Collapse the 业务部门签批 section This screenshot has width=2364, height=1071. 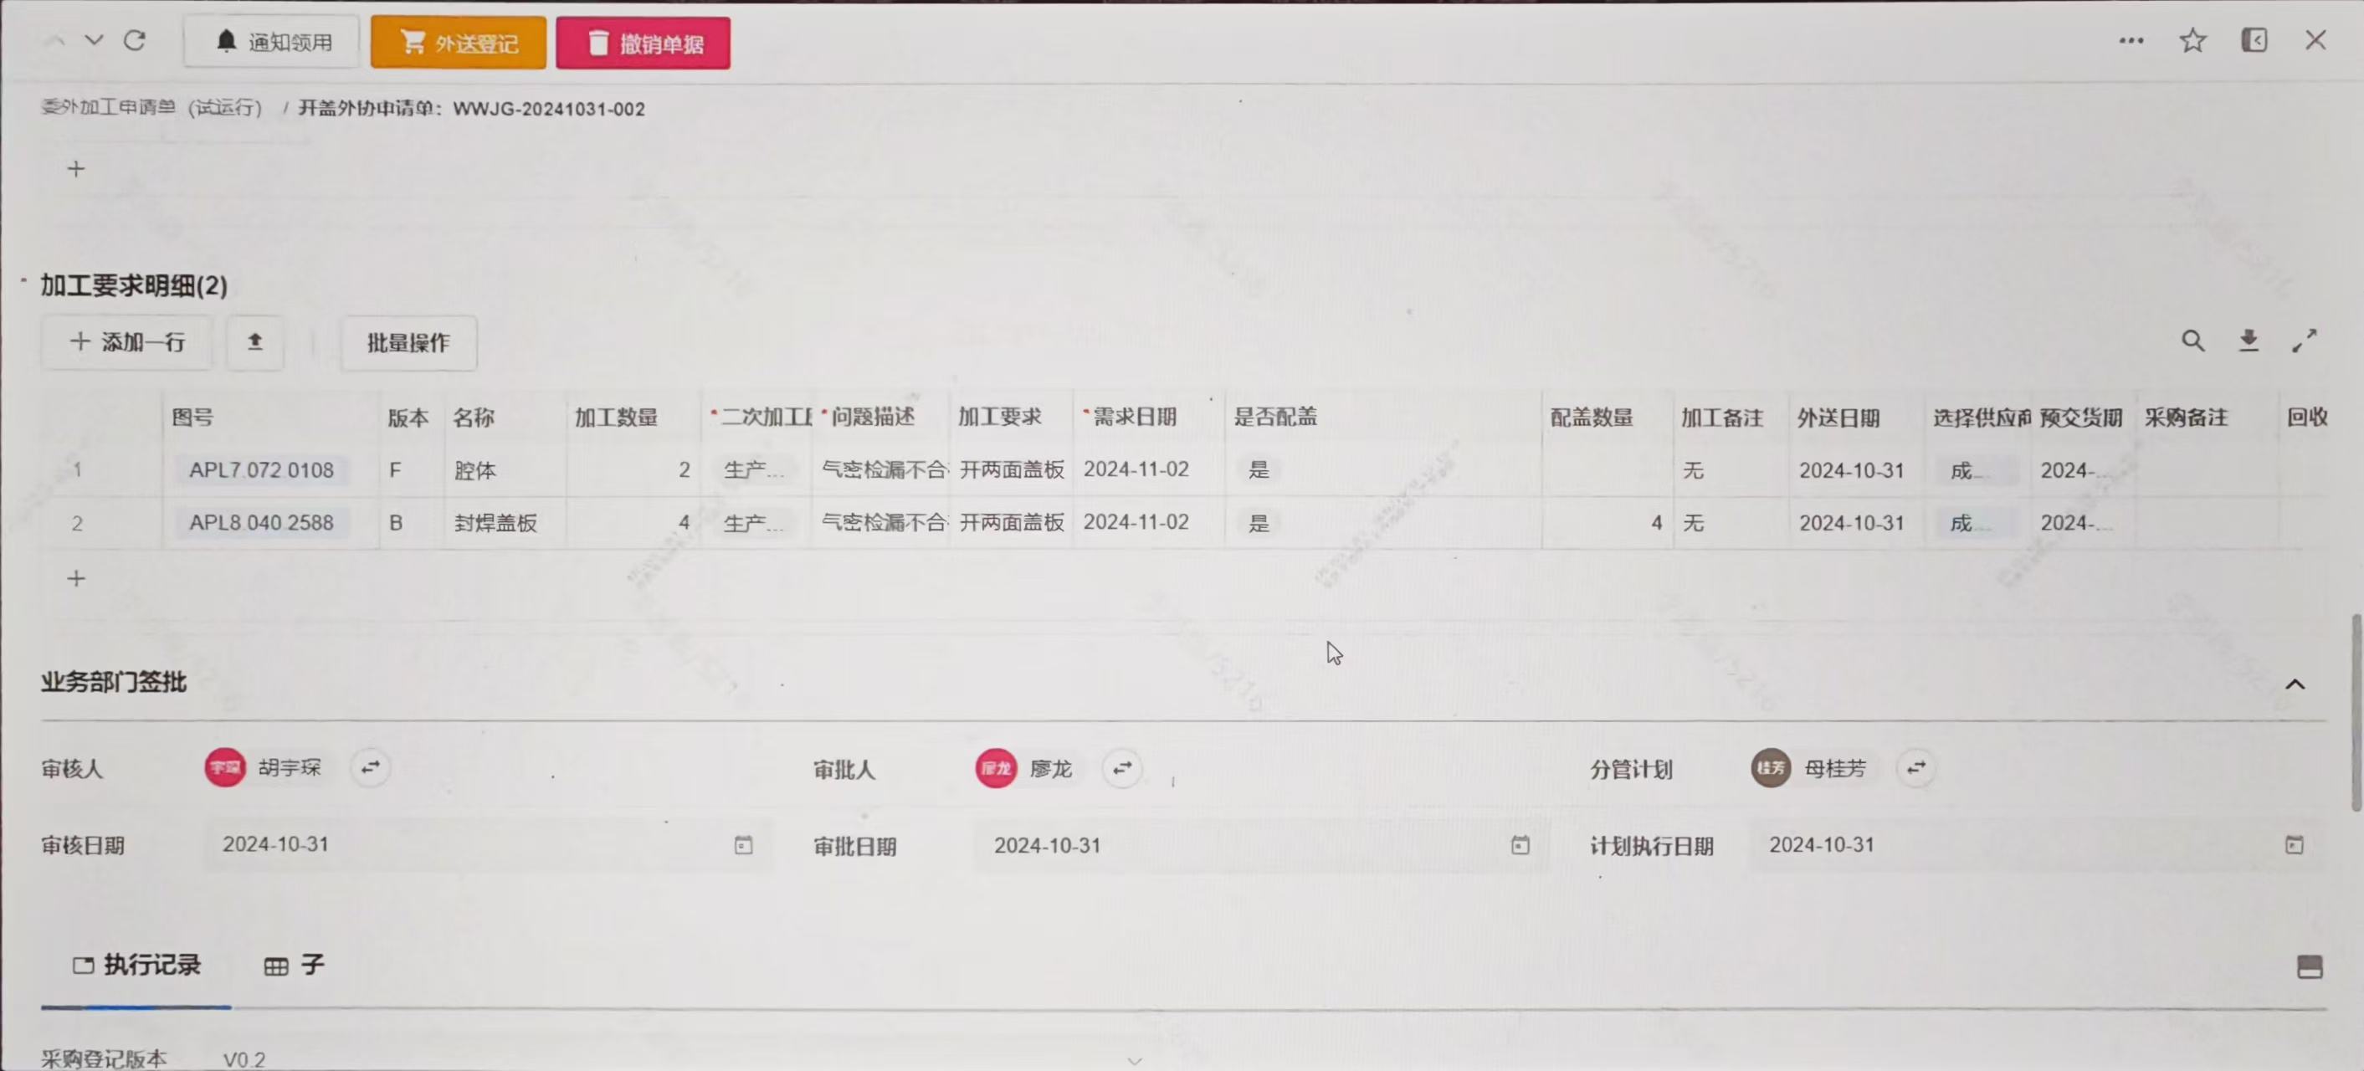[2295, 684]
